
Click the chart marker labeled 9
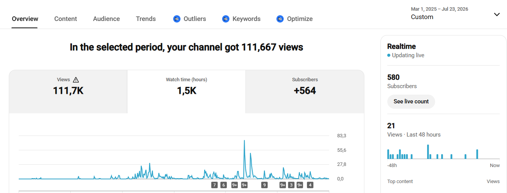click(264, 185)
